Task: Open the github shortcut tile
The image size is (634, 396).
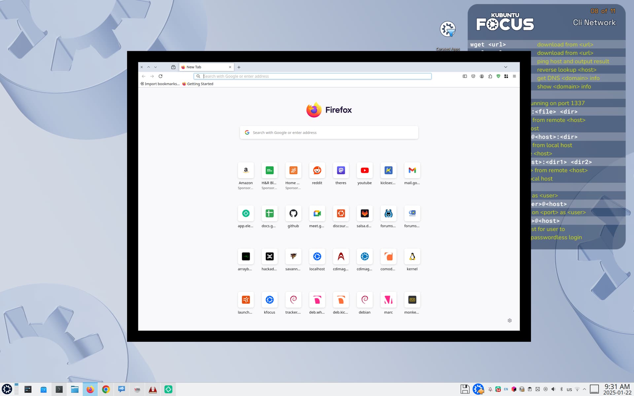Action: point(293,217)
